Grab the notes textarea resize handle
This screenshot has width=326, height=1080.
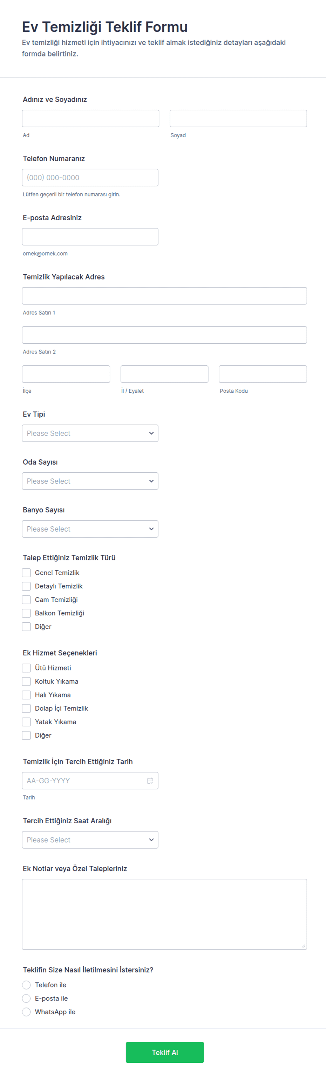pos(303,946)
